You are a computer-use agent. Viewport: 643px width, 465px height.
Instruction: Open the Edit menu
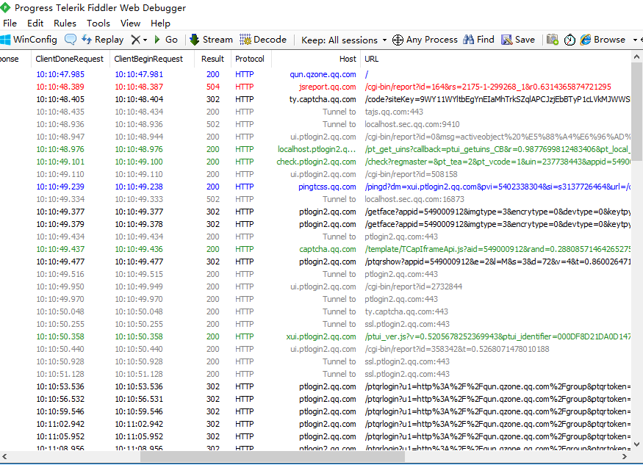pos(35,24)
